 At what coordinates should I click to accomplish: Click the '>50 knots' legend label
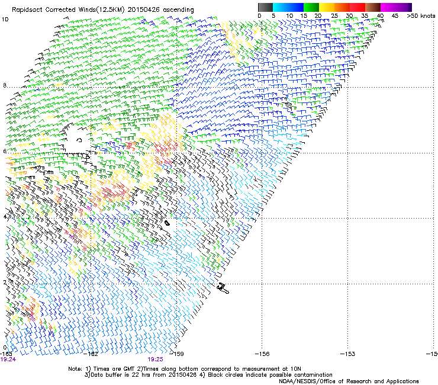tap(421, 16)
